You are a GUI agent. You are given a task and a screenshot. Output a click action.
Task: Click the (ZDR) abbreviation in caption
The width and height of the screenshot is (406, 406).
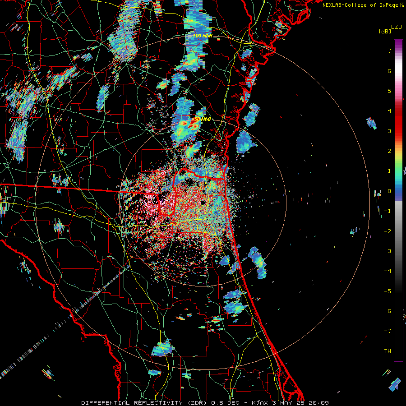click(x=197, y=403)
